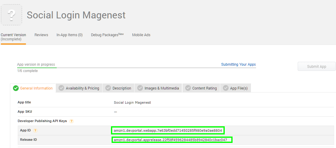Click the App ID label
This screenshot has height=148, width=336.
click(x=26, y=130)
